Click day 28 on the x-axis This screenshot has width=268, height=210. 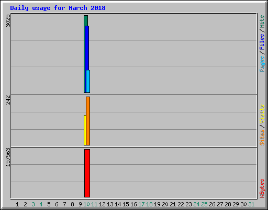coord(228,204)
